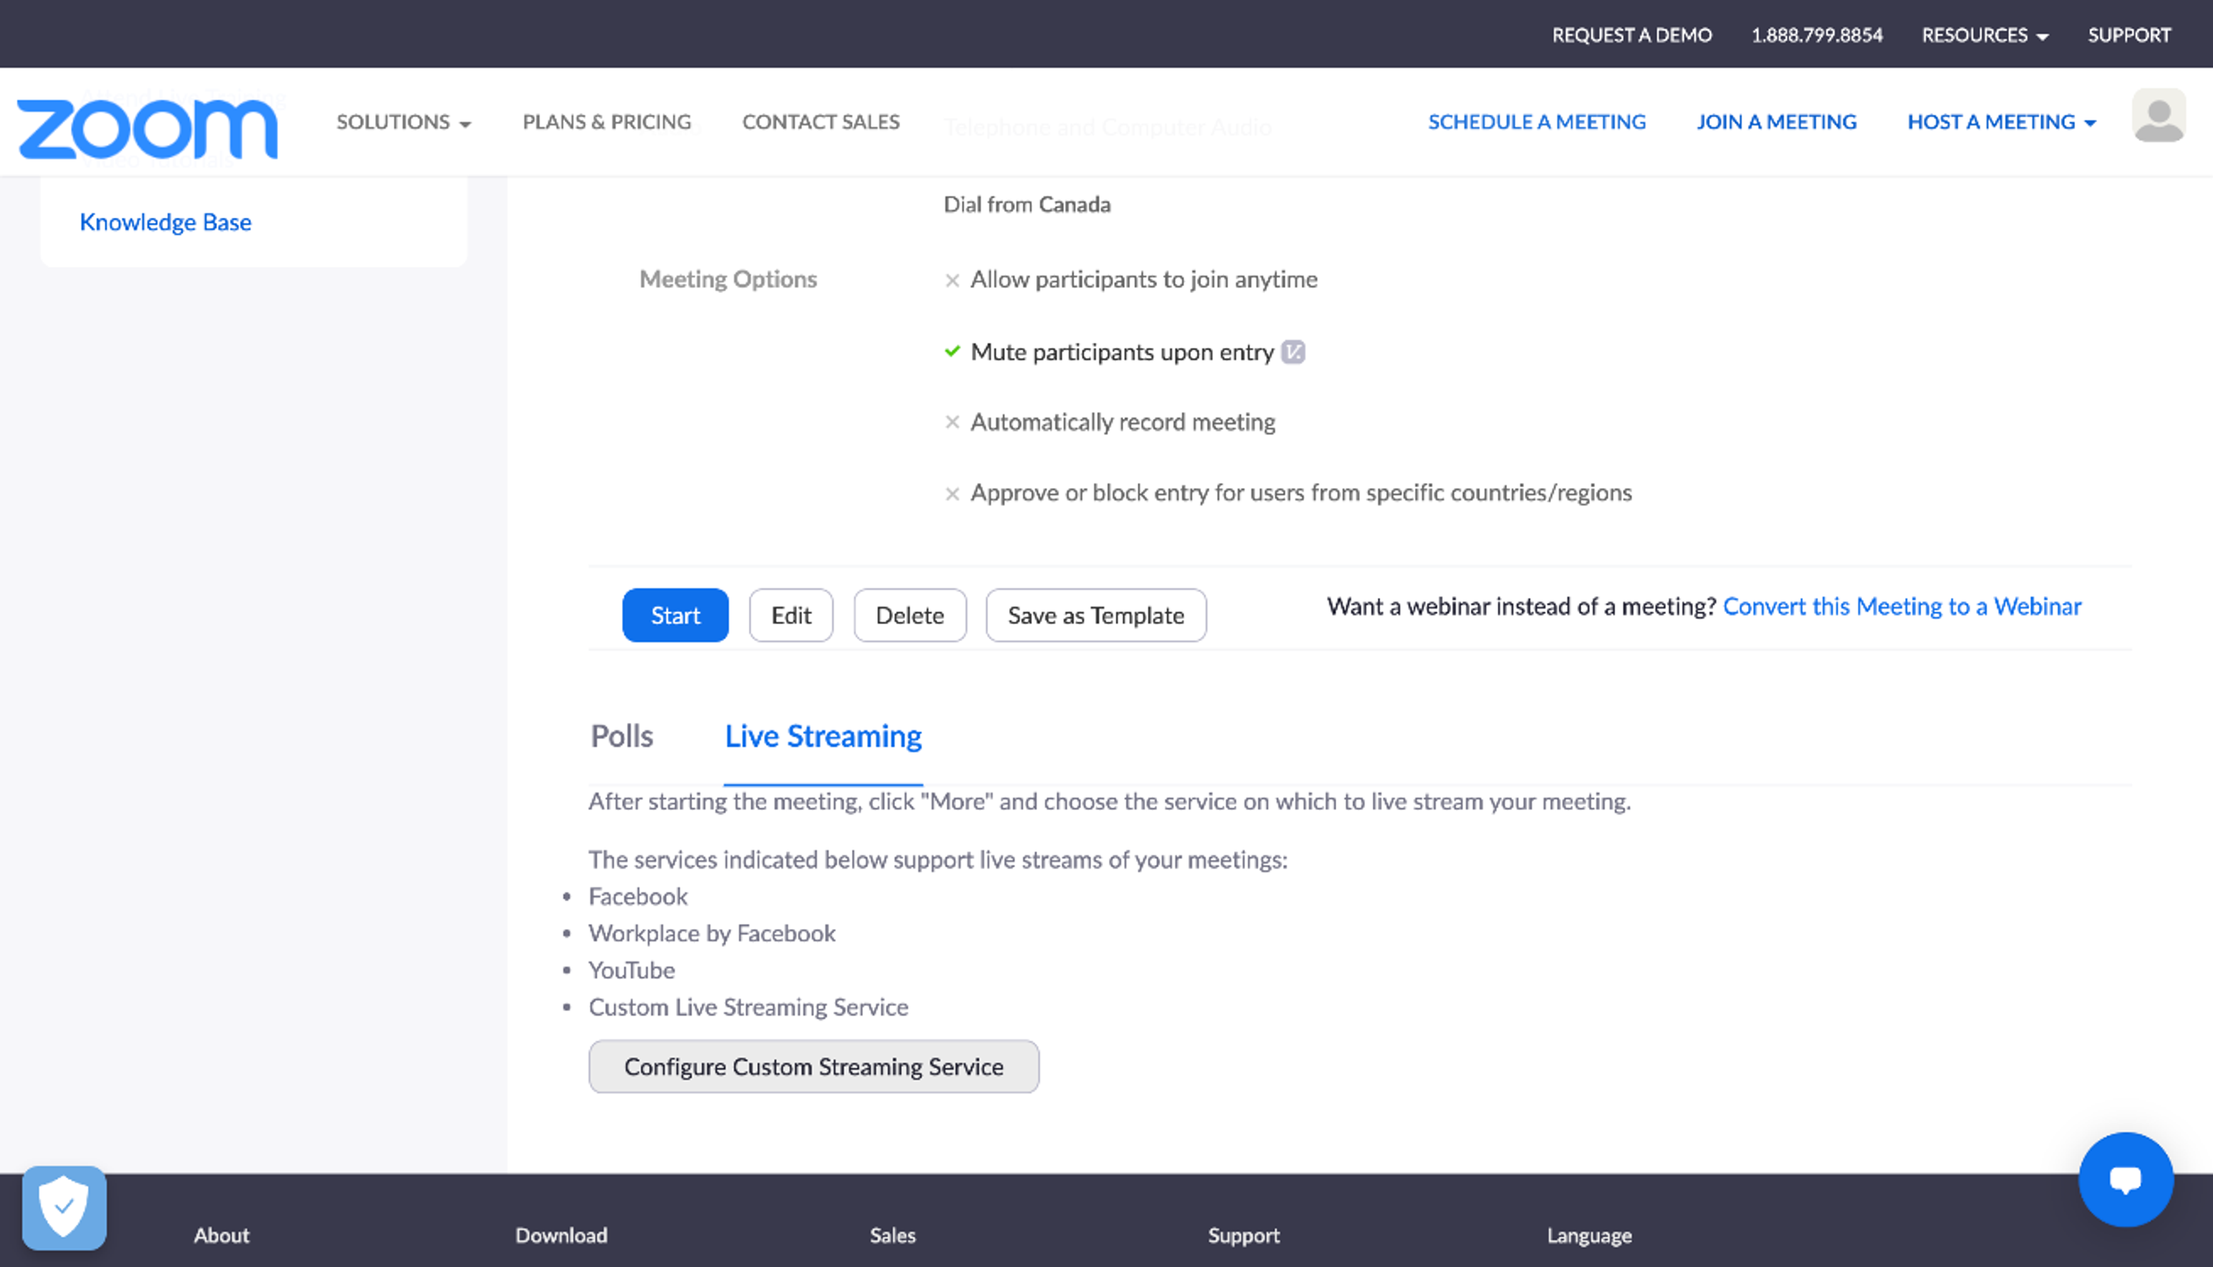The width and height of the screenshot is (2213, 1267).
Task: Click Save as Template button
Action: 1096,615
